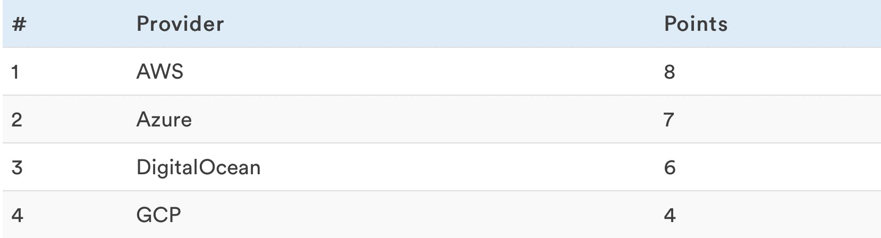Click rank number 1 in the # column
881x238 pixels.
(15, 72)
